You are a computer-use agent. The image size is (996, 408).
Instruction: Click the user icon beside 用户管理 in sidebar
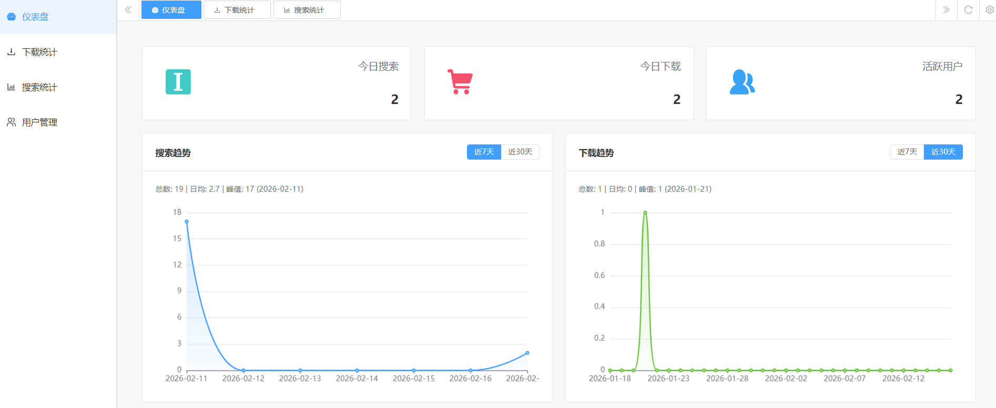11,122
